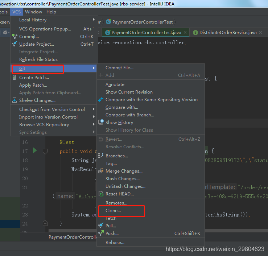The width and height of the screenshot is (268, 256).
Task: Select Stash Changes entry
Action: click(151, 179)
